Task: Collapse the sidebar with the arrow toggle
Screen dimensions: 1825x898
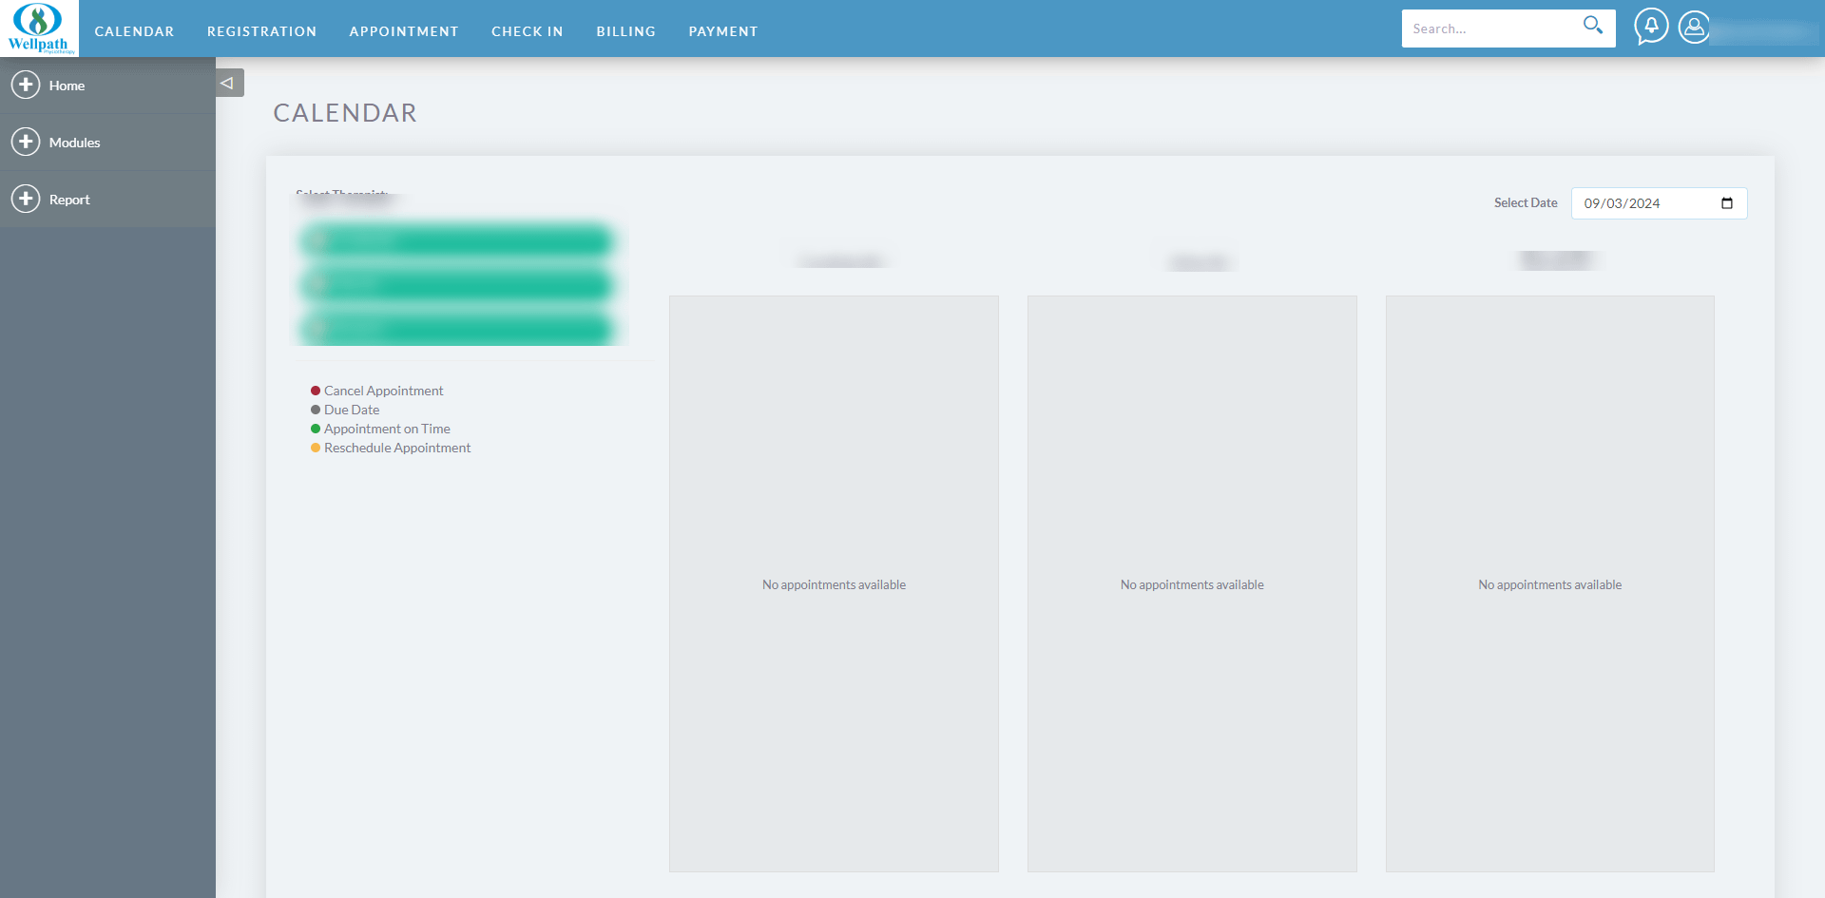Action: click(229, 83)
